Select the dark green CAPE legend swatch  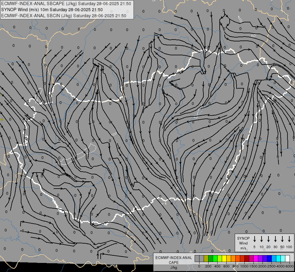tap(211, 258)
